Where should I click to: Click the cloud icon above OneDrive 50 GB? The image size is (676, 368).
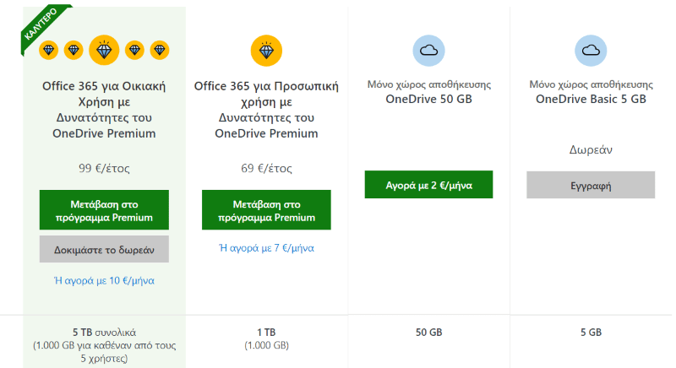428,51
